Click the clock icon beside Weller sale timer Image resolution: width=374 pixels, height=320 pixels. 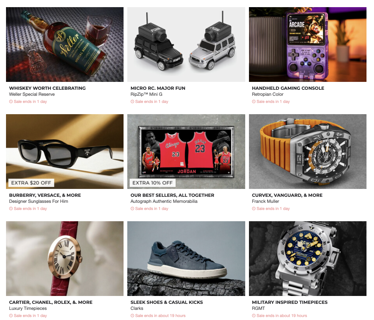pos(11,101)
